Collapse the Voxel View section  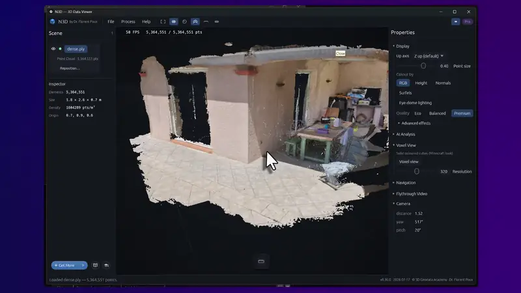pyautogui.click(x=404, y=145)
